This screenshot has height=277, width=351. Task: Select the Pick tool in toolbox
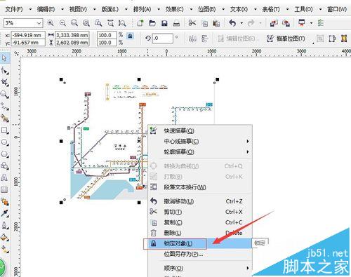coord(4,58)
